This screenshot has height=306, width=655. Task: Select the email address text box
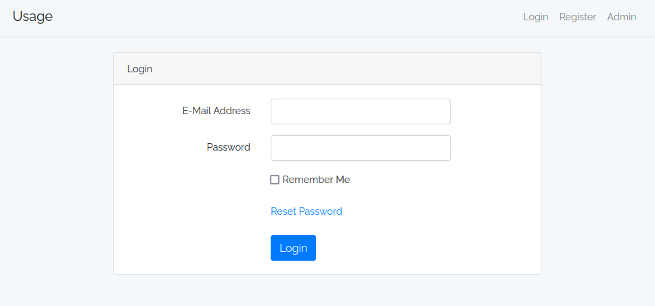point(360,111)
